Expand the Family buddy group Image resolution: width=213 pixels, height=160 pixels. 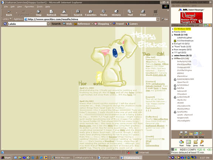click(173, 32)
